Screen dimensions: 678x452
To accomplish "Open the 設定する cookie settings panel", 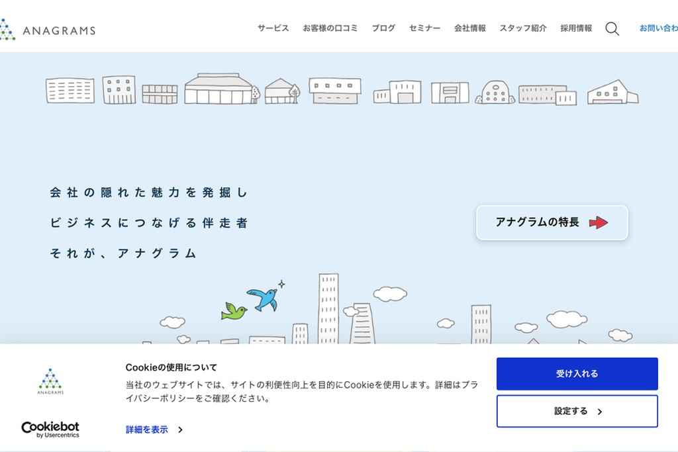I will click(x=576, y=411).
